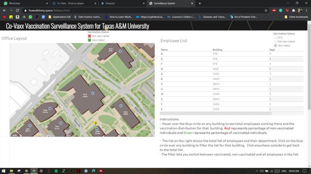Image resolution: width=311 pixels, height=174 pixels.
Task: Click the address bar URL
Action: pyautogui.click(x=49, y=10)
